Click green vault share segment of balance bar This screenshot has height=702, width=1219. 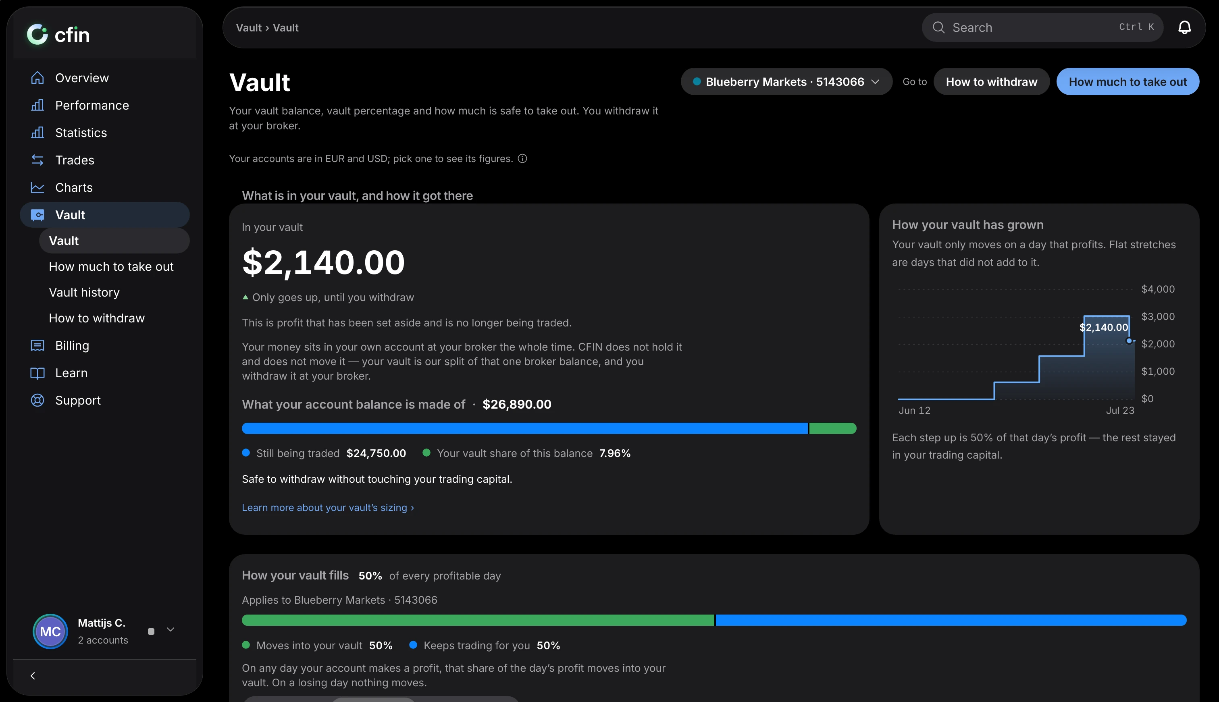coord(833,428)
